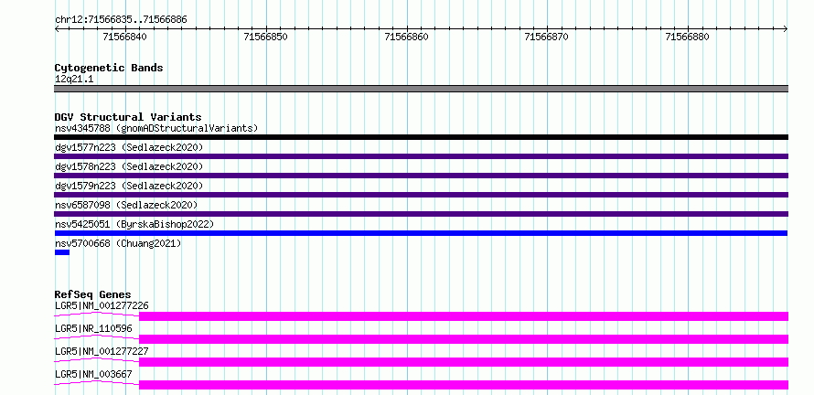Click the gray 12q21.1 cytogenetic band bar
The image size is (814, 395).
click(421, 89)
